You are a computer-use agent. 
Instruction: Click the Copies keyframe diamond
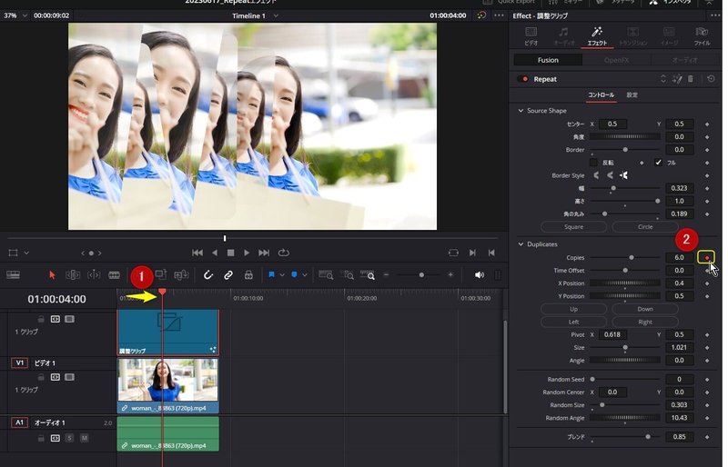[707, 257]
